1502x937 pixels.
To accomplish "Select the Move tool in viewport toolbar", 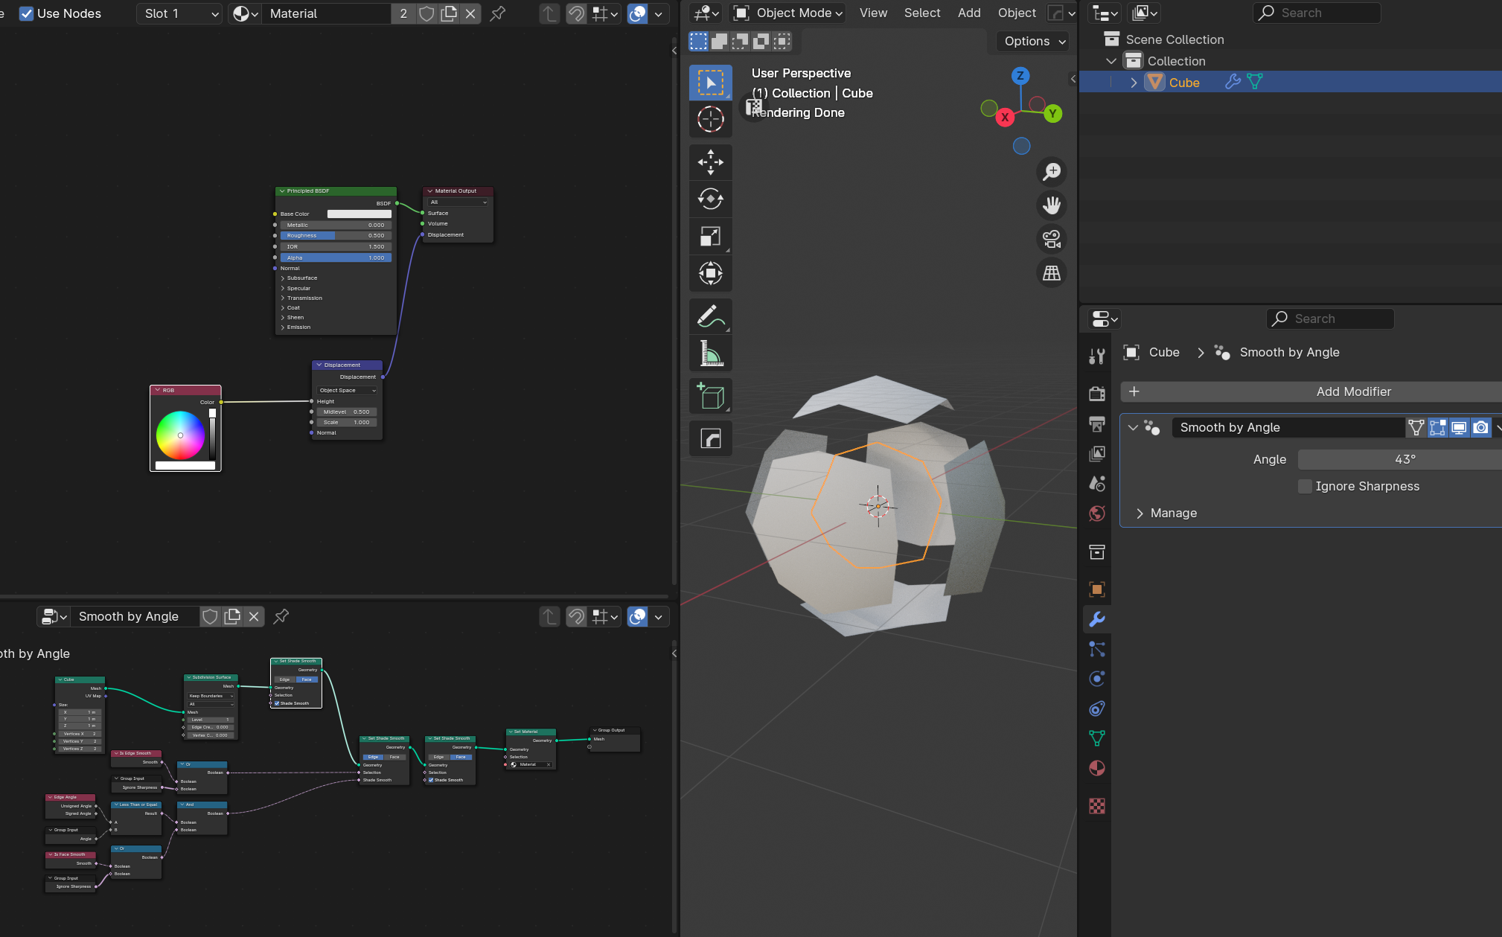I will (711, 162).
